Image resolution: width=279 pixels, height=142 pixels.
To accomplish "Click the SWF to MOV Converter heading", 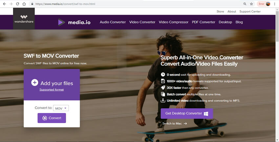I will click(x=51, y=56).
